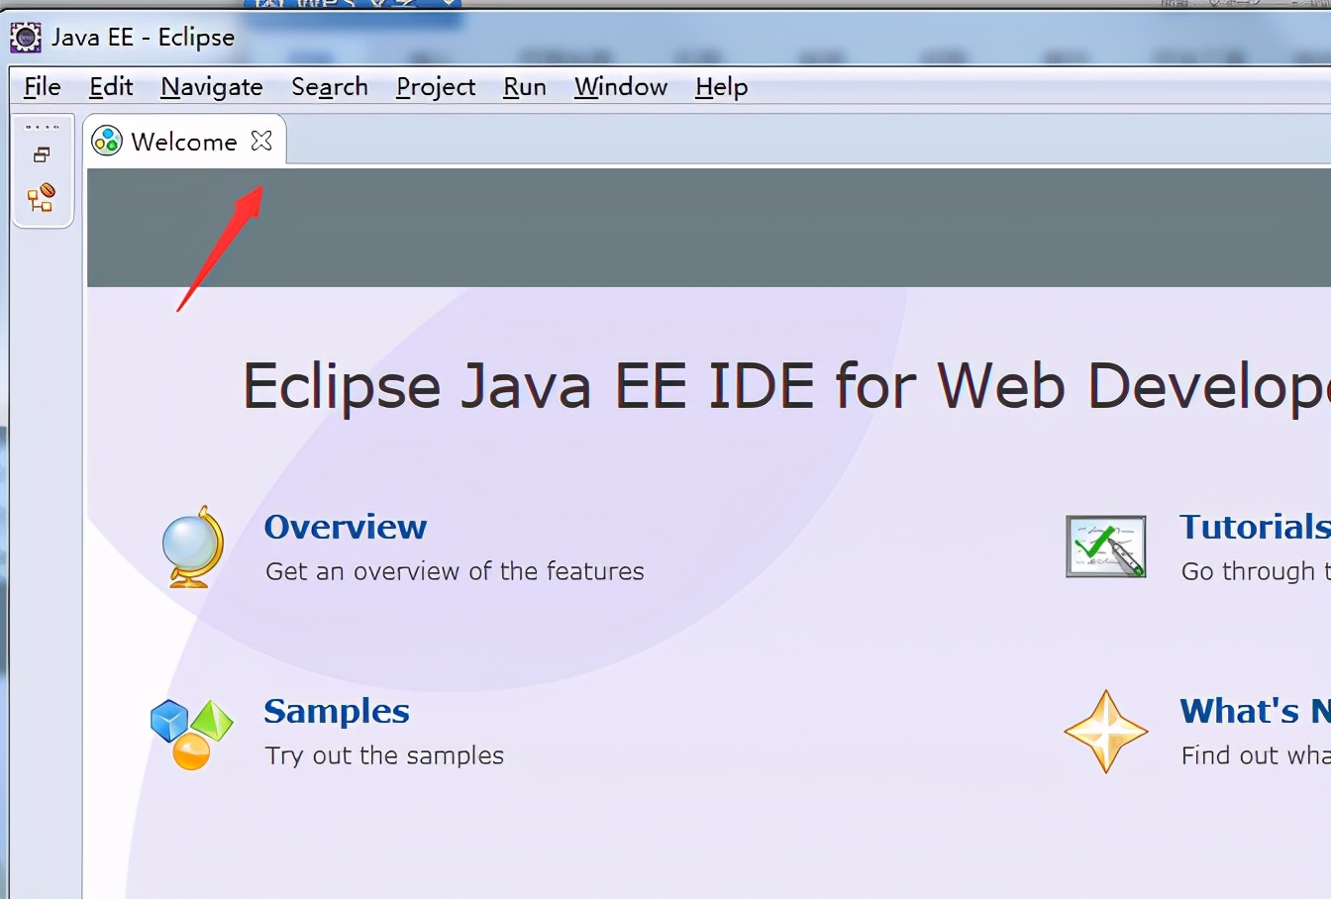Close the Welcome tab

[x=260, y=141]
